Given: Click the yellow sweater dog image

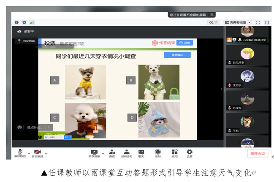Looking at the screenshot, I should pos(85,81).
